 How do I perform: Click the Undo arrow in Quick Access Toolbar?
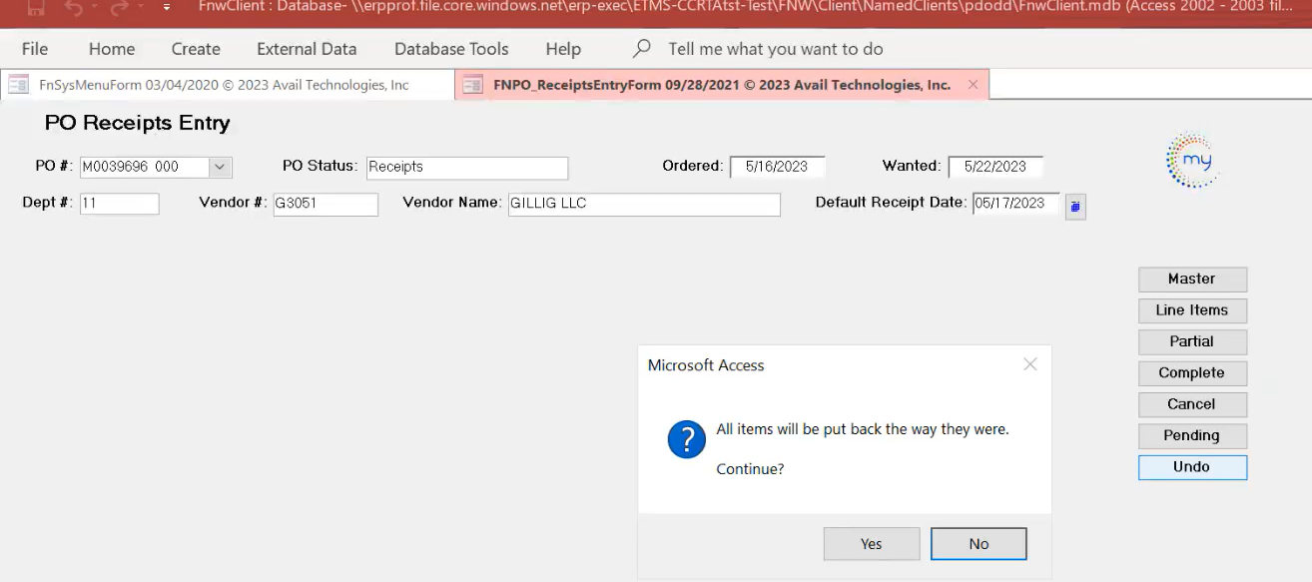[73, 6]
